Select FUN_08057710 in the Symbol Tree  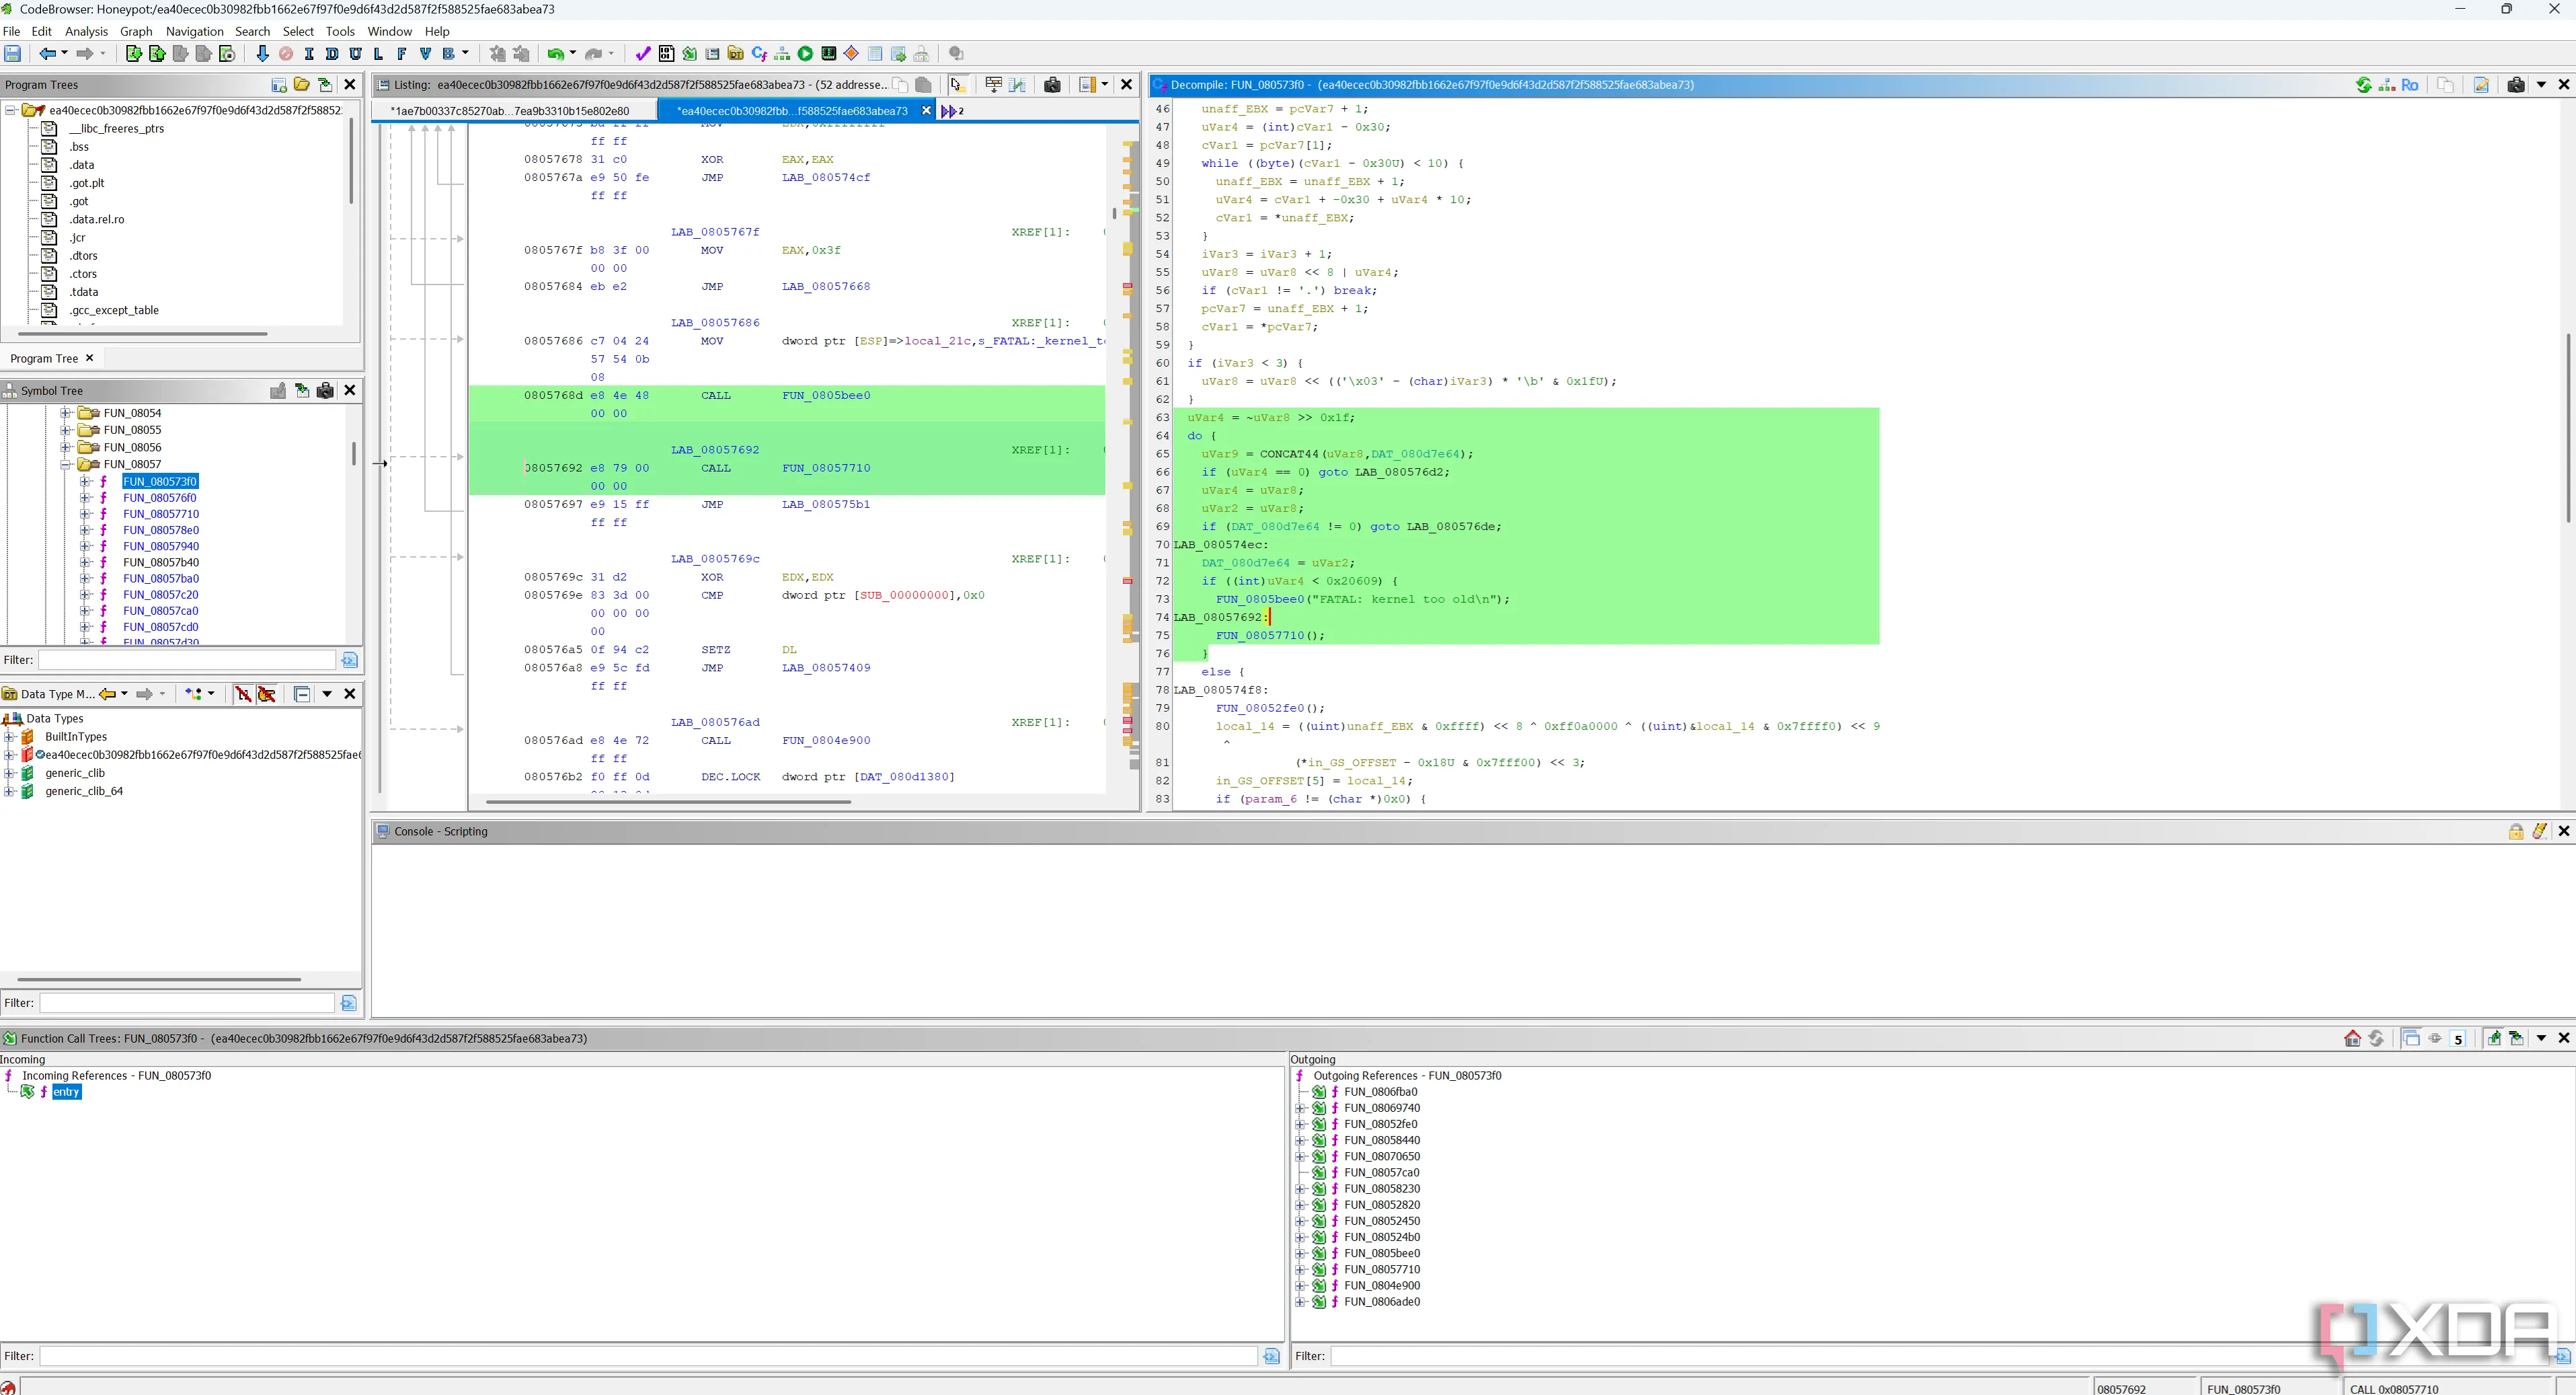coord(161,514)
